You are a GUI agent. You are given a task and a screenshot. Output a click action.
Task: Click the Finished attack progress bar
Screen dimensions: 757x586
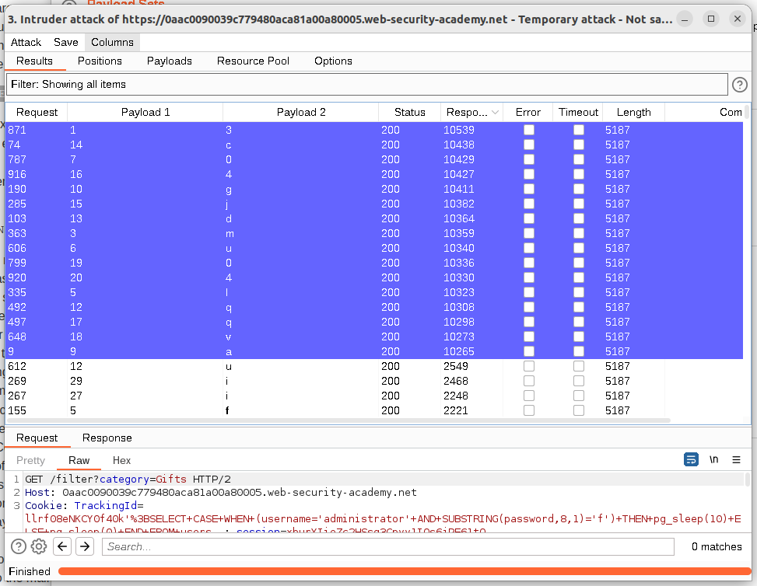tap(405, 571)
